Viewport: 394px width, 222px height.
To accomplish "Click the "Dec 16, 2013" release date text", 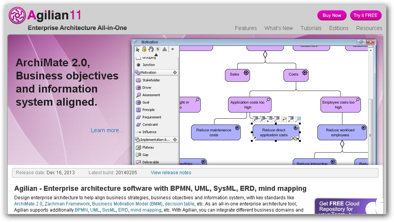I will pos(60,172).
